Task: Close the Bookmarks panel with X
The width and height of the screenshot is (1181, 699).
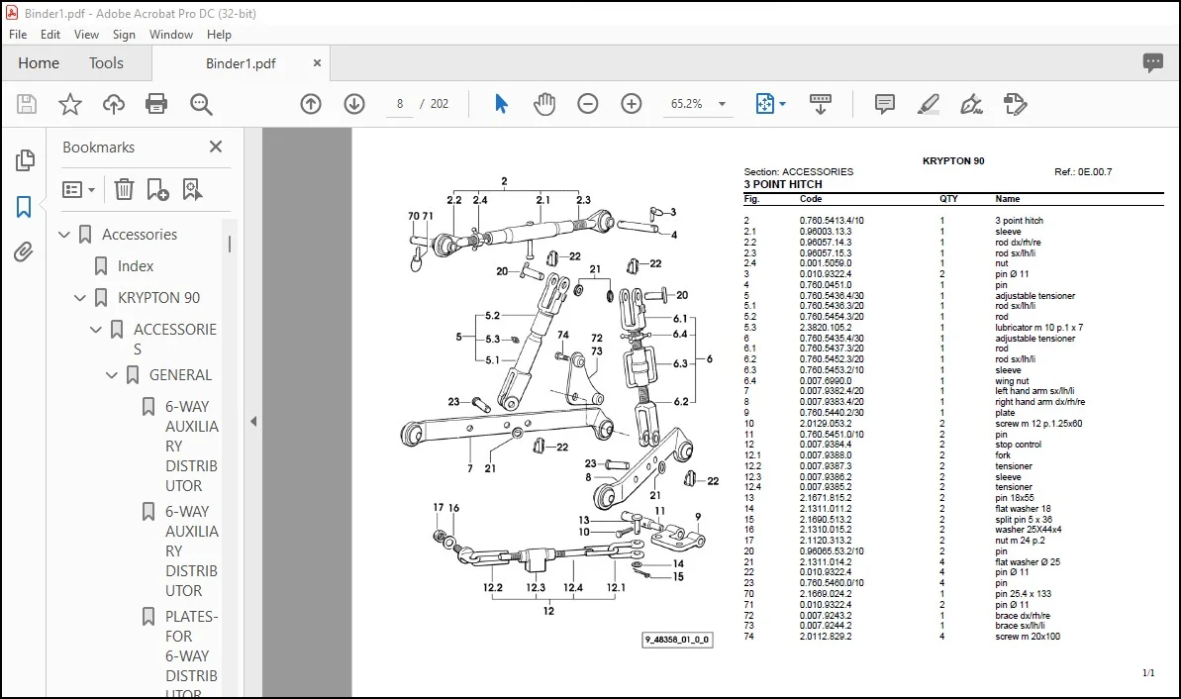Action: 216,147
